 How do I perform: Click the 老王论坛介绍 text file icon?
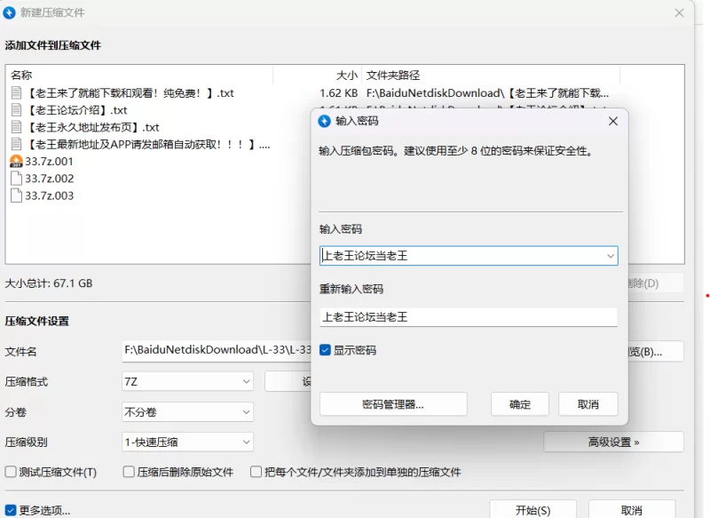[x=16, y=110]
